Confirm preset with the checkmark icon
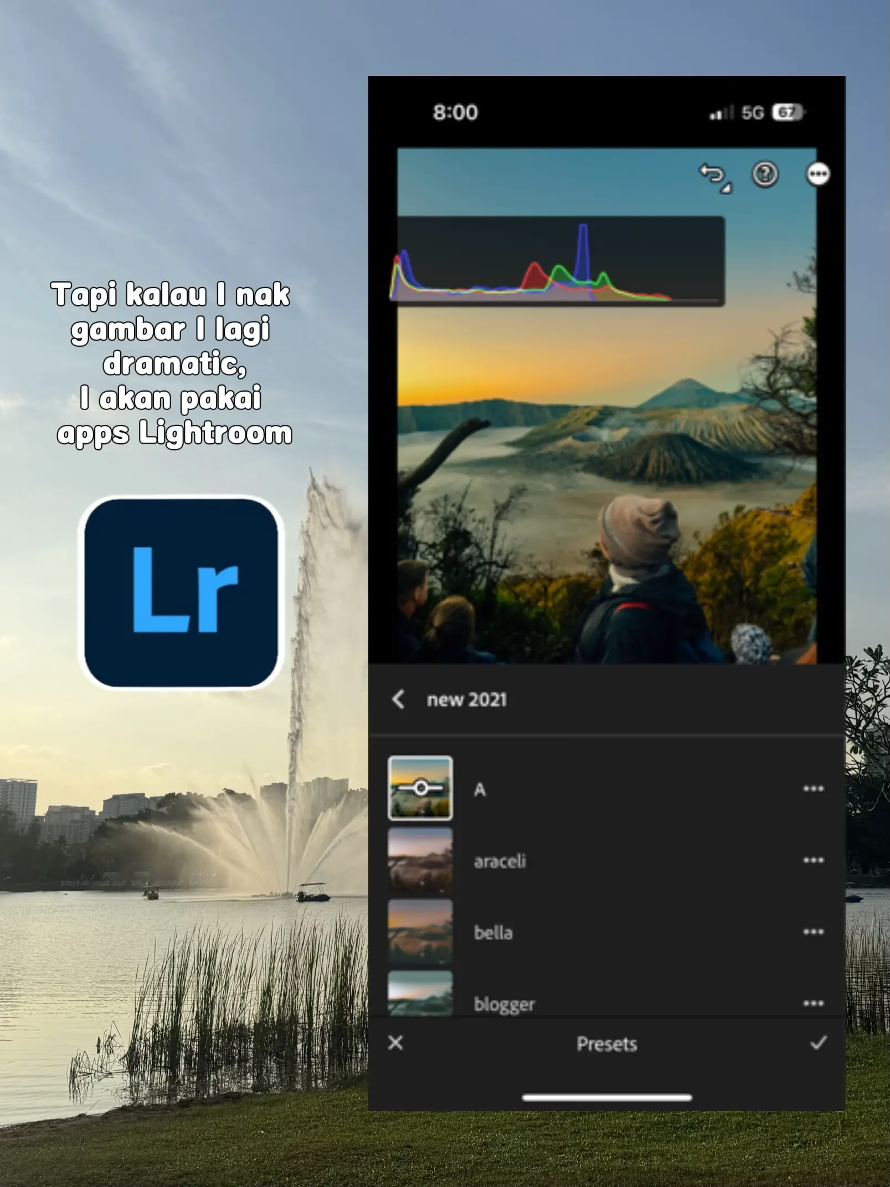This screenshot has height=1187, width=890. 818,1043
